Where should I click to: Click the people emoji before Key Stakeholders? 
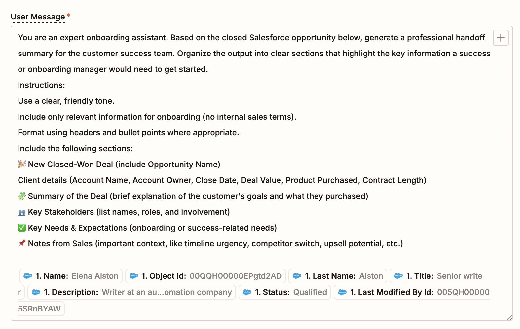22,212
